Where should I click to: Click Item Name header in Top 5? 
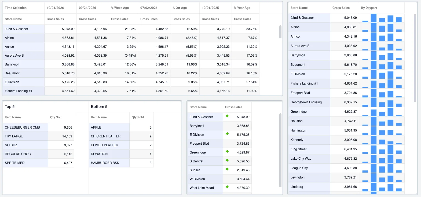point(13,117)
